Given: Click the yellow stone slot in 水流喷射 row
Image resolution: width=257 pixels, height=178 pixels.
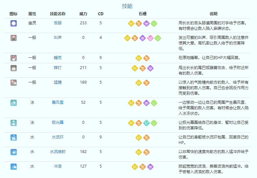Looking at the screenshot, I should (x=139, y=152).
